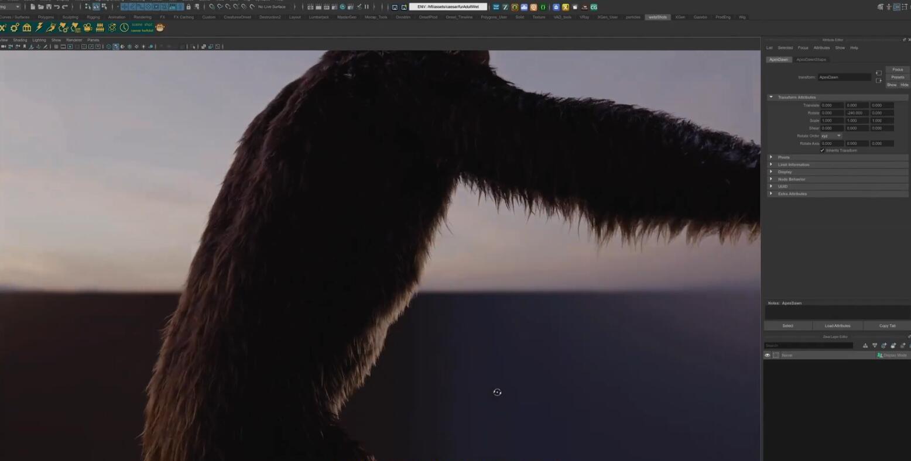Click the ENV path field in the toolbar

[x=448, y=7]
